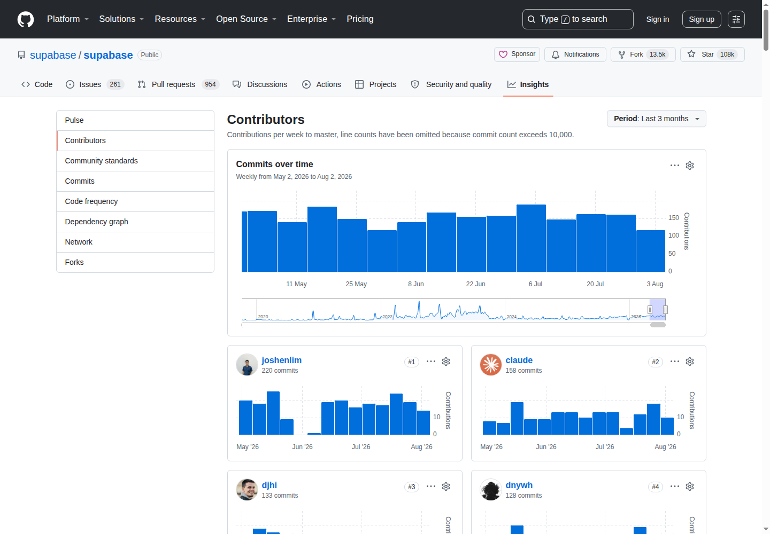The width and height of the screenshot is (770, 534).
Task: Open the gear icon on joshenlim's card
Action: pyautogui.click(x=446, y=362)
